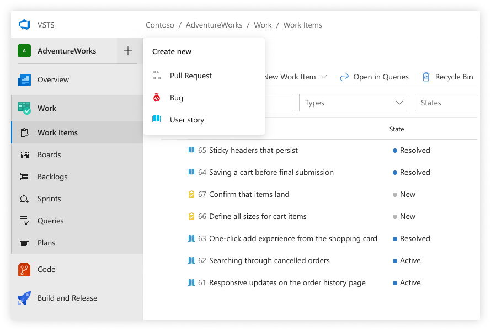The height and width of the screenshot is (331, 491).
Task: Open the Types filter dropdown
Action: [354, 103]
